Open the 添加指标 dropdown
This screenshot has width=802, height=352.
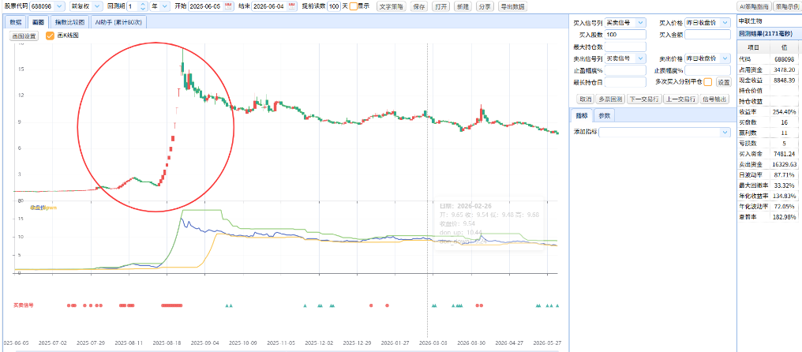(725, 133)
